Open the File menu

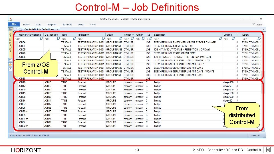click(14, 24)
